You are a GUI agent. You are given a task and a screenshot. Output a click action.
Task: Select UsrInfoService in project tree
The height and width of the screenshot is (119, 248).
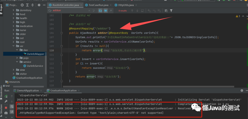35,66
